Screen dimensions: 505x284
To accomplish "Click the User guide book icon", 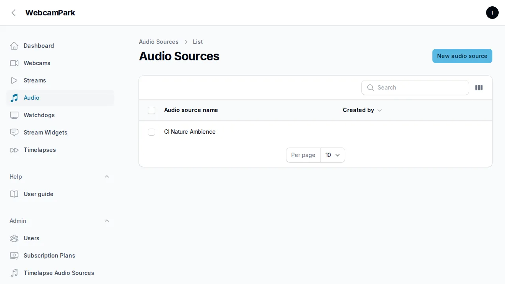I will click(14, 194).
